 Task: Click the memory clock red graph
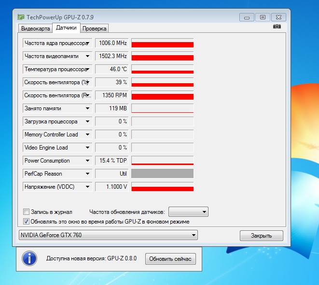pyautogui.click(x=162, y=56)
